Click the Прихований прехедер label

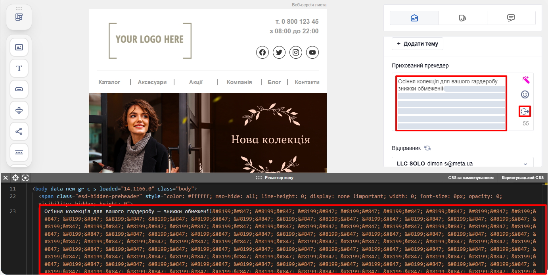[420, 65]
